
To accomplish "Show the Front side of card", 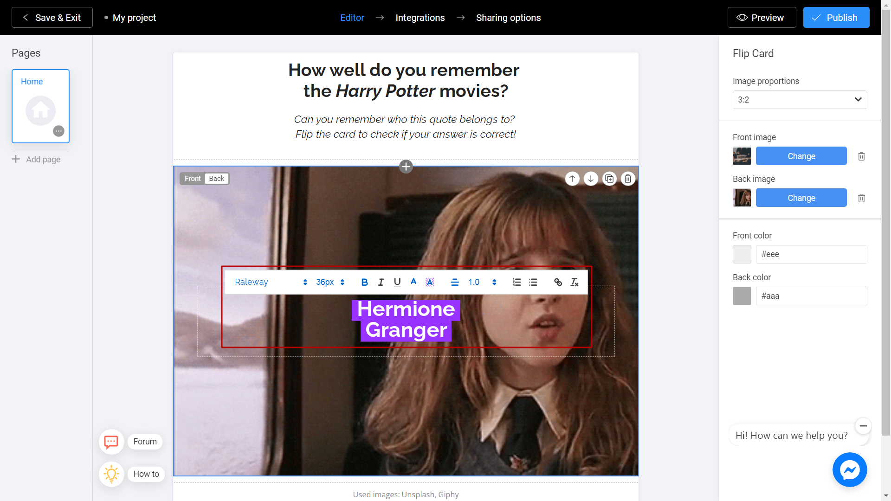I will 193,179.
